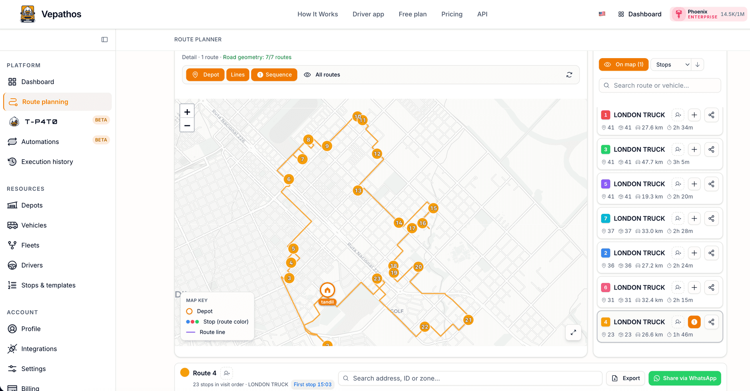Click the tandil depot home marker
Viewport: 750px width, 391px height.
tap(327, 290)
